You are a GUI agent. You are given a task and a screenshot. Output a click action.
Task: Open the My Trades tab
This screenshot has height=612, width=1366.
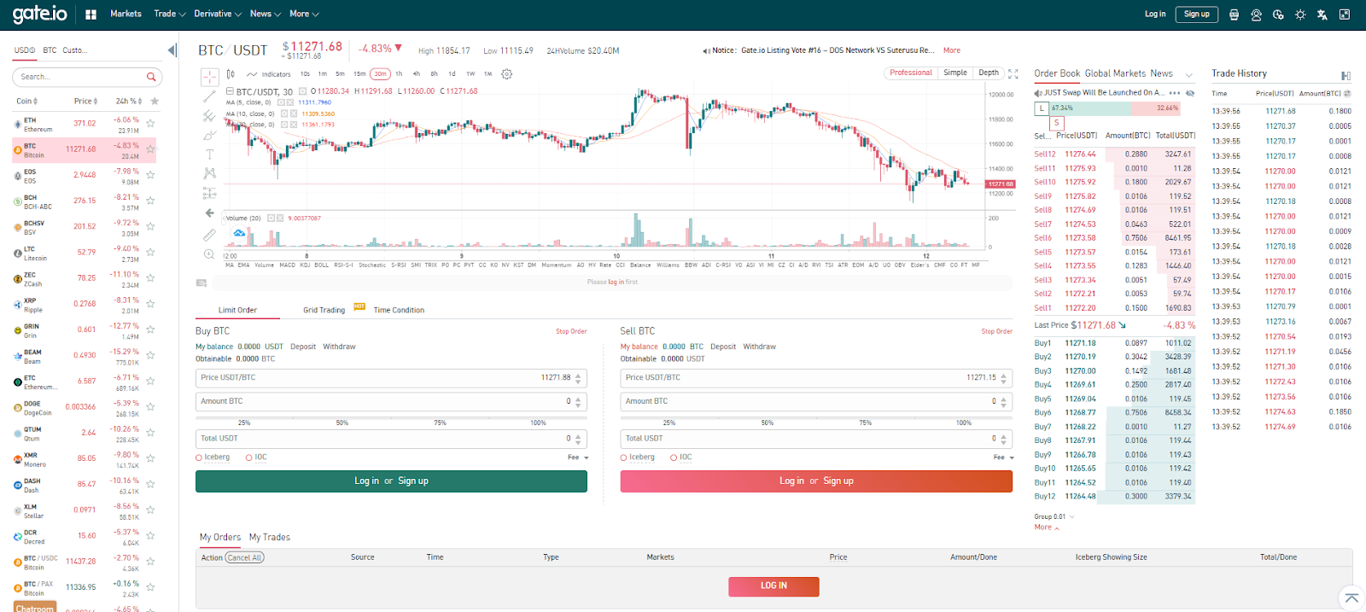pyautogui.click(x=270, y=537)
